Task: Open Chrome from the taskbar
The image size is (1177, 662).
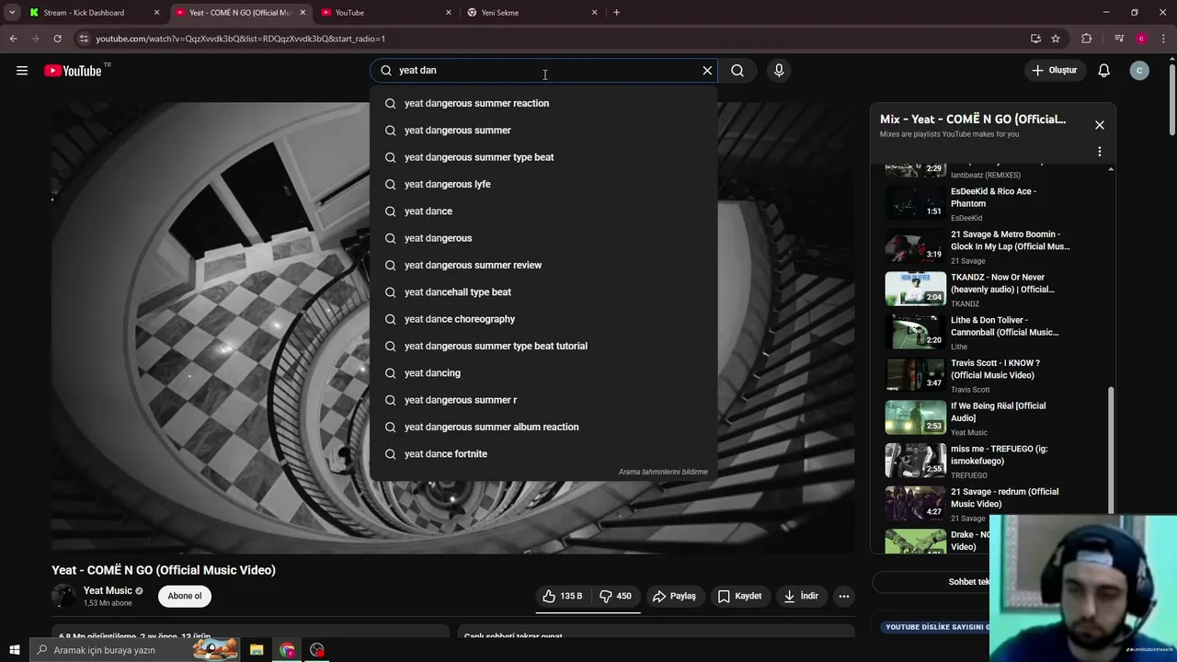Action: 288,650
